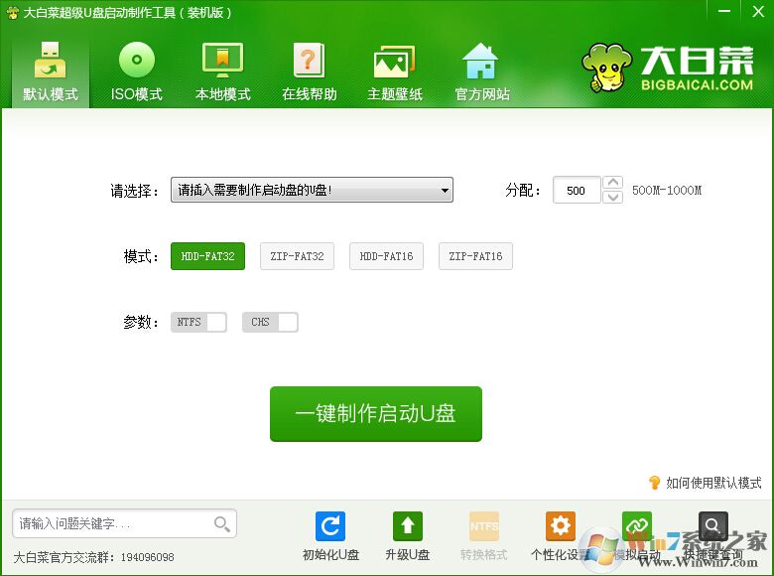
Task: Select ZIP-FAT32 mode
Action: (x=297, y=256)
